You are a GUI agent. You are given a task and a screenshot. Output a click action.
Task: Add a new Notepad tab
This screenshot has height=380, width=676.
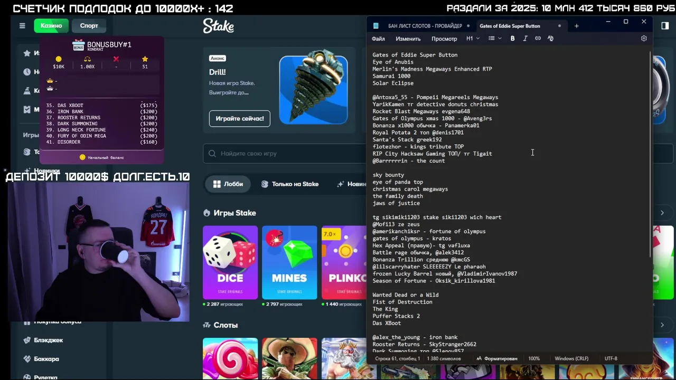click(576, 26)
